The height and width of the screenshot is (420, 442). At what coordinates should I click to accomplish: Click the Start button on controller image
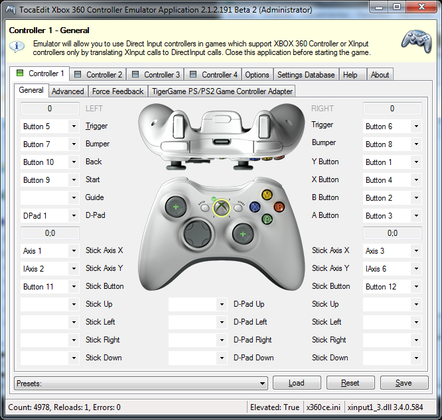238,208
